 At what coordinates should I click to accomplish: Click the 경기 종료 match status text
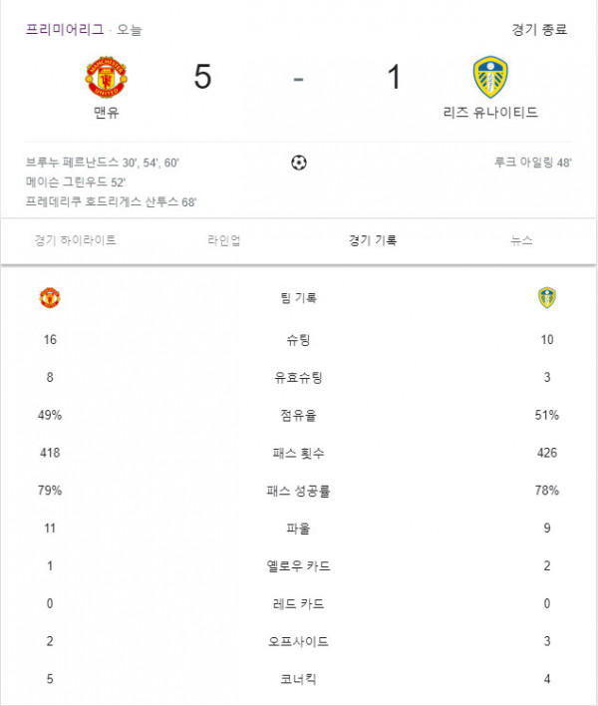coord(539,30)
